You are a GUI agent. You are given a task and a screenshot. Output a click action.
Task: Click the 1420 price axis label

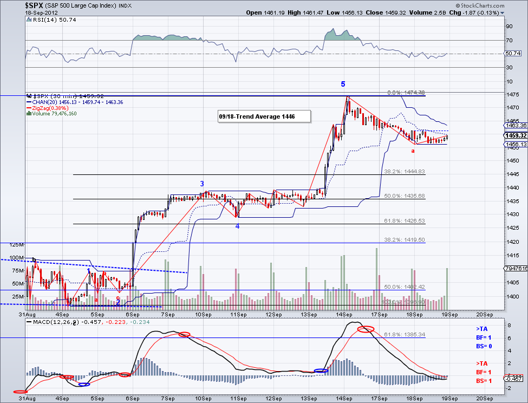(x=512, y=242)
